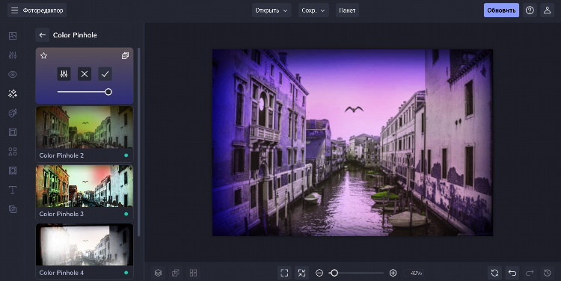The width and height of the screenshot is (561, 281).
Task: Open the textures sidebar icon
Action: pos(13,209)
